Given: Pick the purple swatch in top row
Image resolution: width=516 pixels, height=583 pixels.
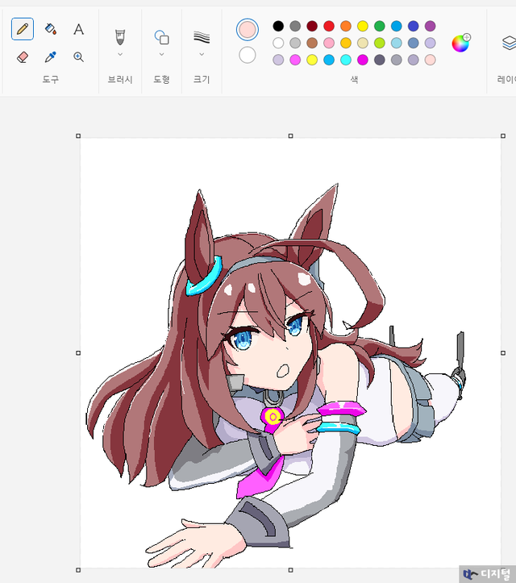Looking at the screenshot, I should (430, 26).
